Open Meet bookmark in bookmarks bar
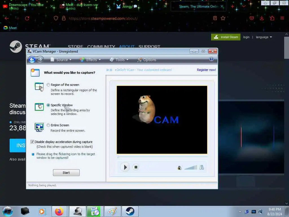The image size is (289, 217). [10, 28]
